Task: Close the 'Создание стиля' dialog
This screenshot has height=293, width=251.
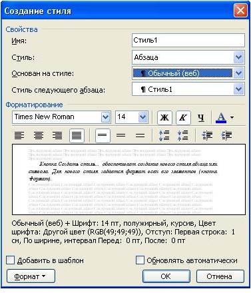Action: [x=240, y=11]
